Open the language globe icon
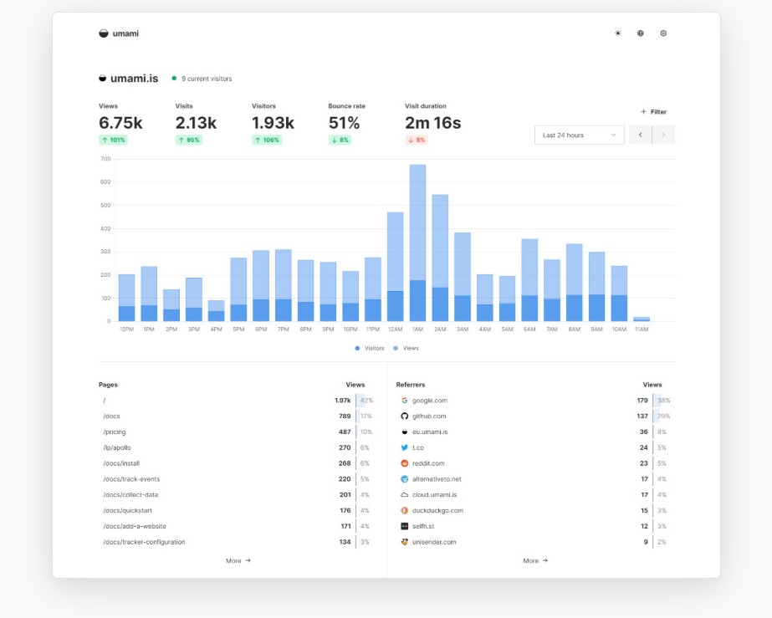 pyautogui.click(x=640, y=33)
